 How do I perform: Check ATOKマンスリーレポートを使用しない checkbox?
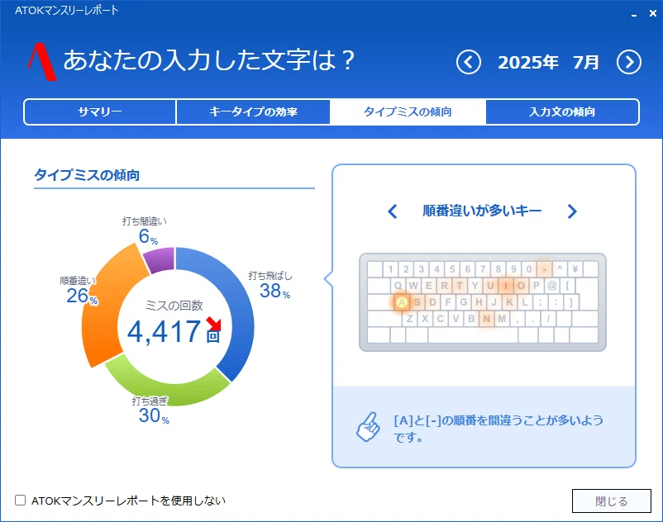tap(21, 501)
